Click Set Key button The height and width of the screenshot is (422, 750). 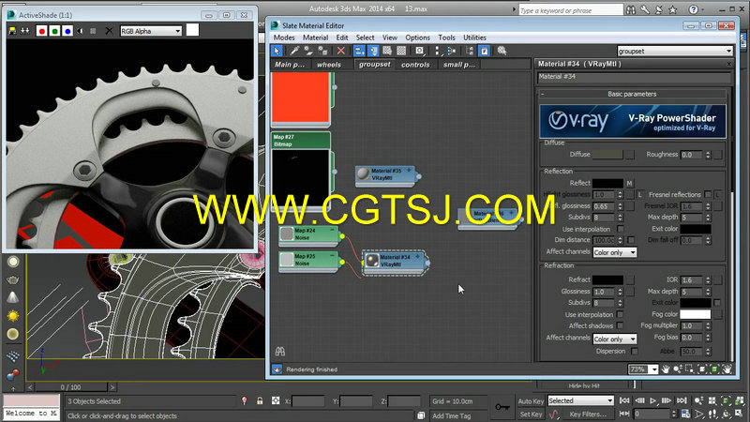[531, 414]
